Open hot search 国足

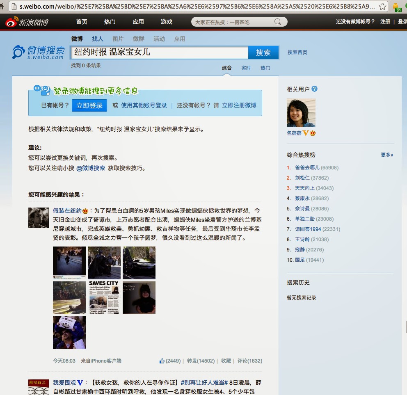coord(300,260)
